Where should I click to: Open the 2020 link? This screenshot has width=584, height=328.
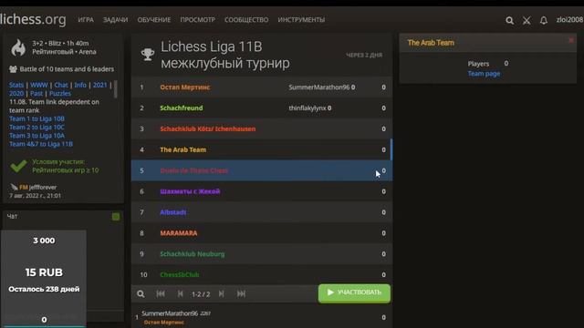[x=16, y=93]
